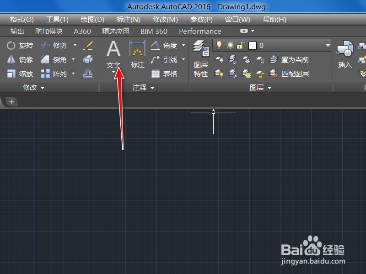Expand the 倒角 chamfer dropdown arrow

pos(73,59)
